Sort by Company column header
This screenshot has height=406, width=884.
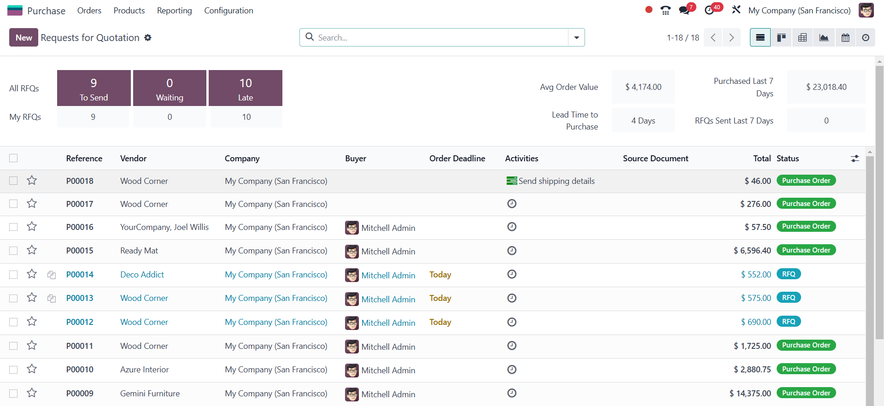point(242,159)
